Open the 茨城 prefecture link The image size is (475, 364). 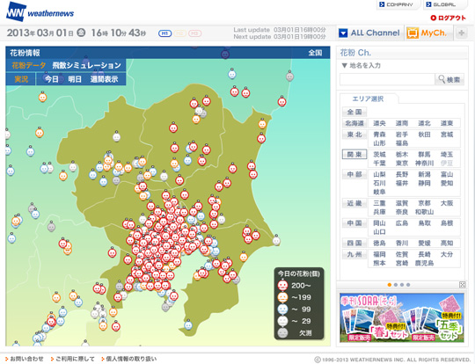point(379,155)
